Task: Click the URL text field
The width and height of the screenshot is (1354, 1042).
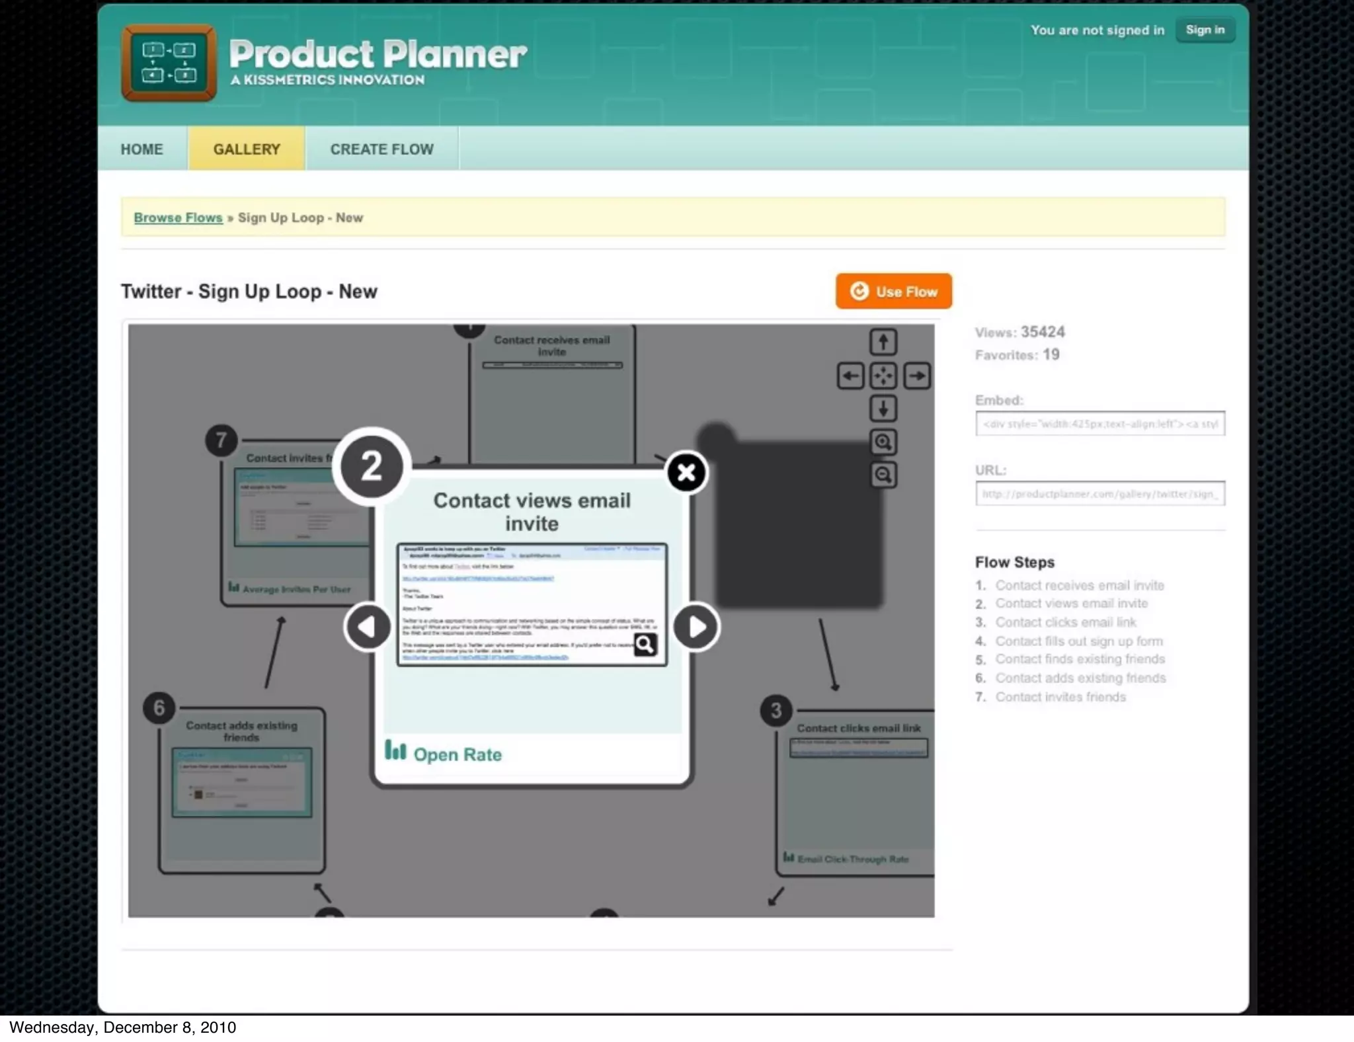Action: pyautogui.click(x=1099, y=494)
